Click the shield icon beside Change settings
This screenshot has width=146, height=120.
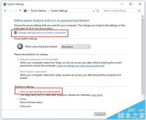(x=15, y=33)
